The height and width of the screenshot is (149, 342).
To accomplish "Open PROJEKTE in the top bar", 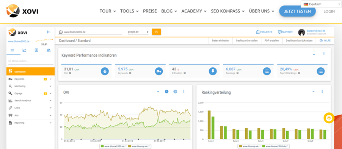I will click(264, 32).
